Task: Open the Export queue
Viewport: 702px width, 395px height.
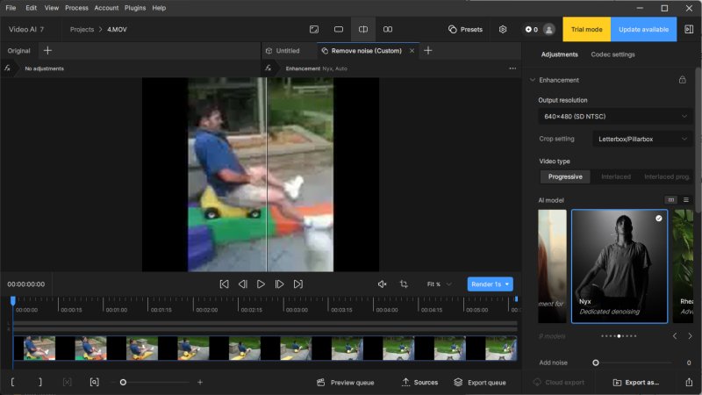Action: tap(480, 383)
